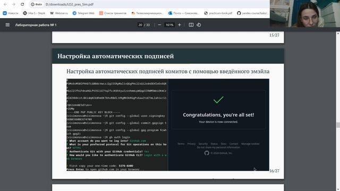Open the Vika S - Stepik bookmark
Screen dimensions: 340x191
(x=34, y=13)
